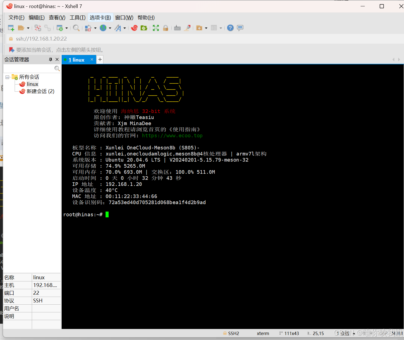
Task: Click the right tab scroll arrow
Action: click(399, 59)
